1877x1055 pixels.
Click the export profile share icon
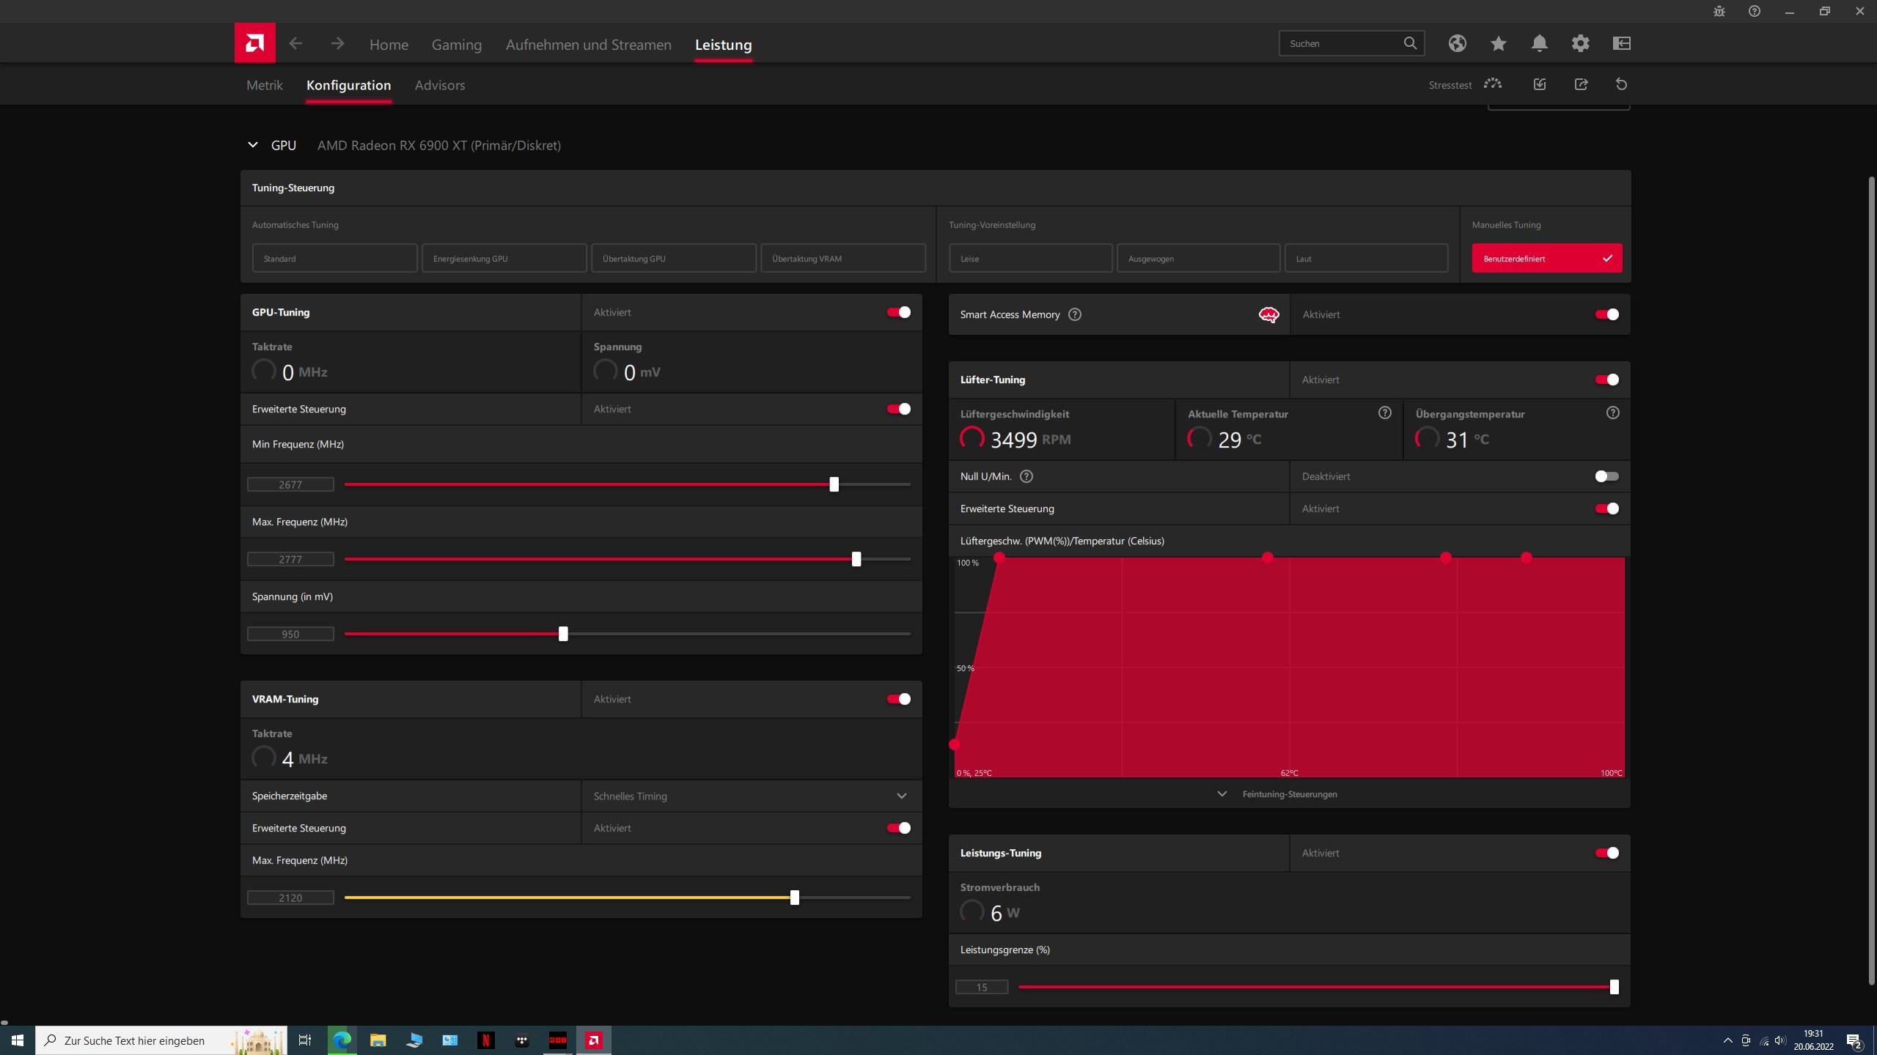point(1581,84)
